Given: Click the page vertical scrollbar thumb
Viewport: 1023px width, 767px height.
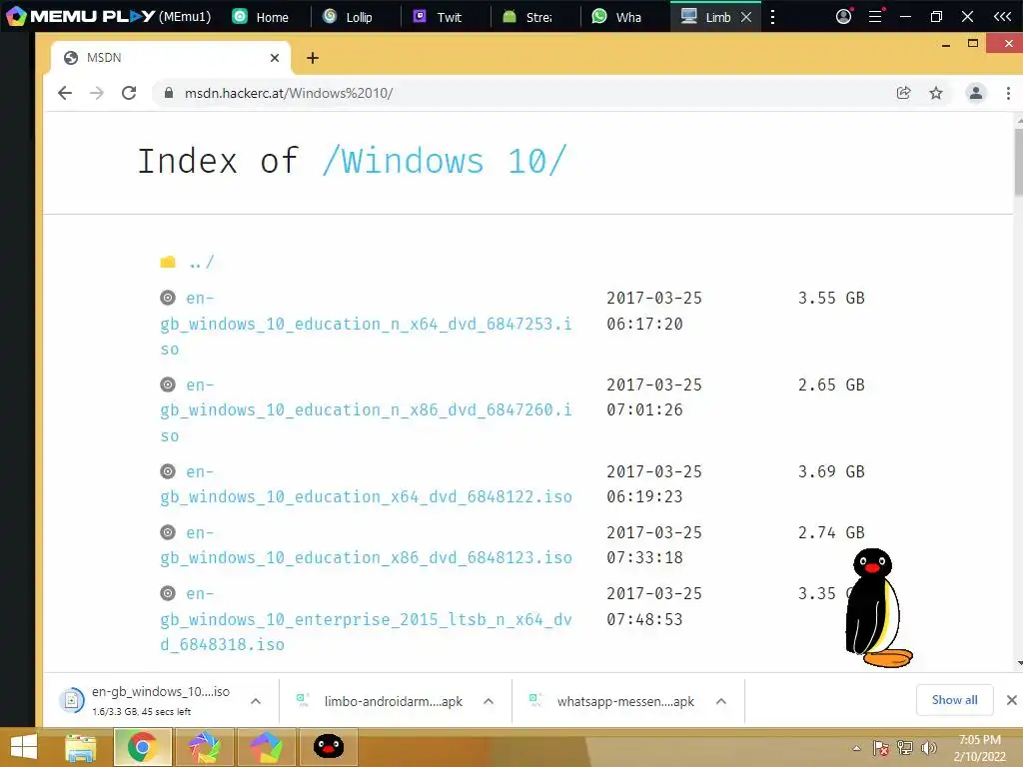Looking at the screenshot, I should [1018, 161].
